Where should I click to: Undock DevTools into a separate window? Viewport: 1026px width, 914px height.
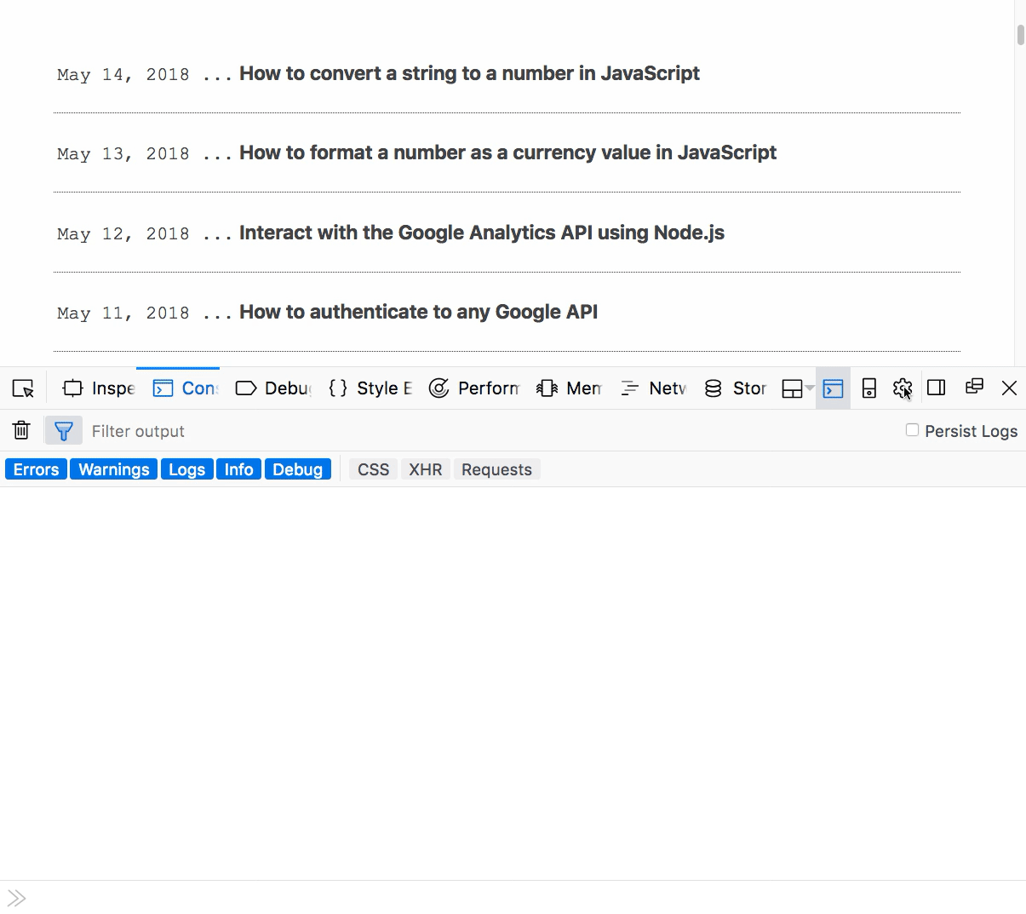(x=974, y=388)
